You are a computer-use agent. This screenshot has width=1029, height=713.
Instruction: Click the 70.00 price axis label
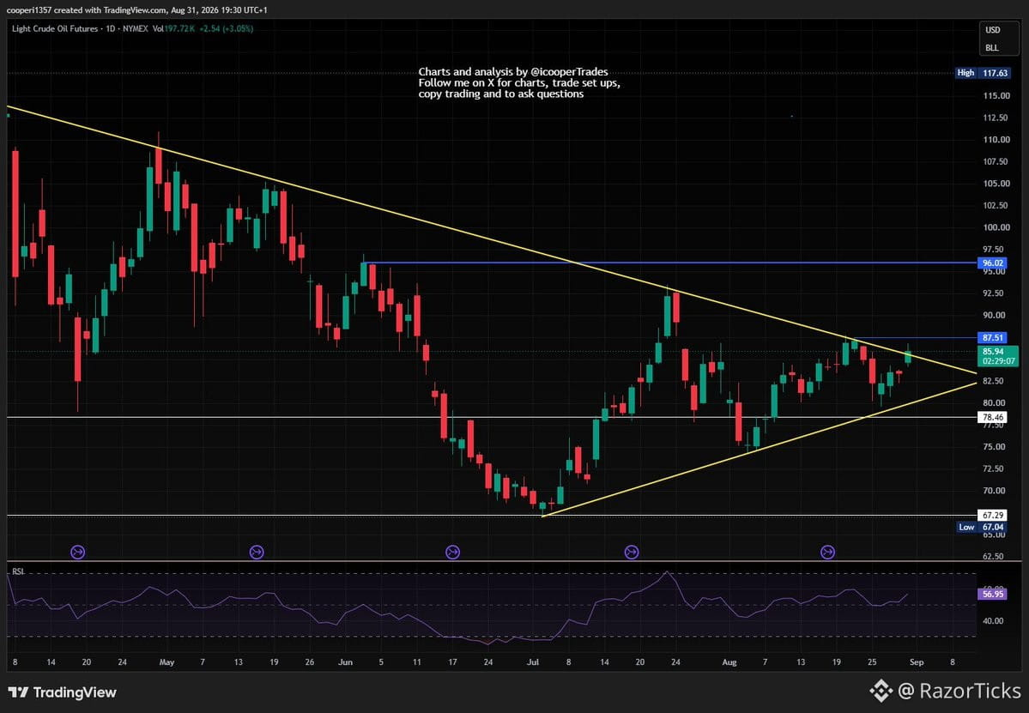tap(994, 491)
